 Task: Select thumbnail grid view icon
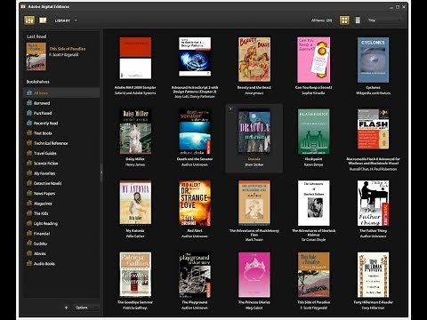(x=344, y=20)
